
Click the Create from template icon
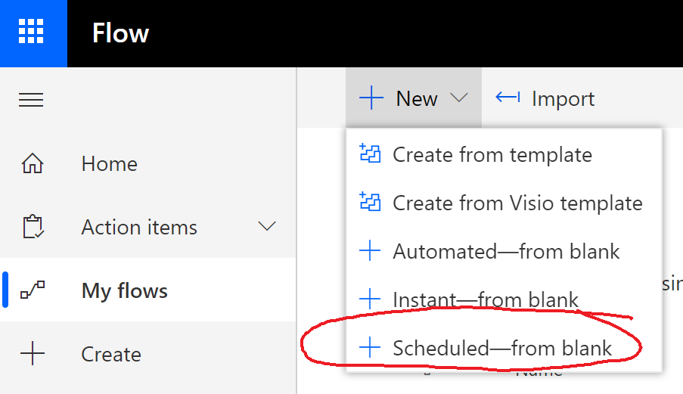pos(369,154)
